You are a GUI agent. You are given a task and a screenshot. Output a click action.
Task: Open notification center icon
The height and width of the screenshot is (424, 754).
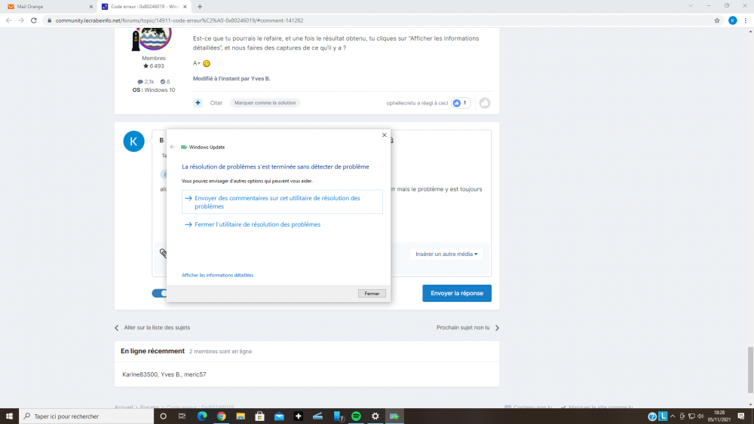pos(741,416)
